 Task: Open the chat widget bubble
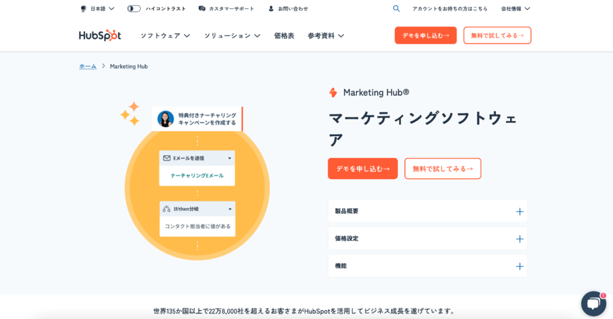pyautogui.click(x=593, y=303)
